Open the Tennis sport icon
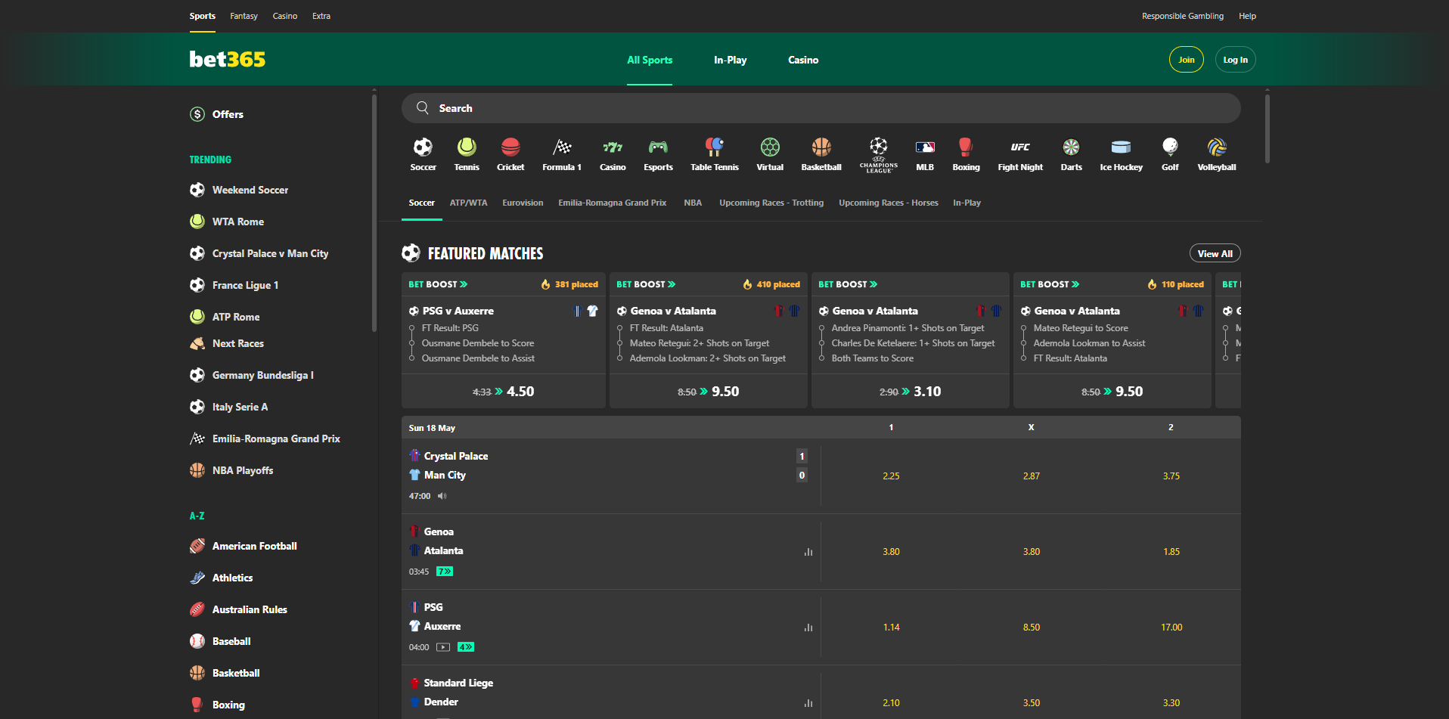Image resolution: width=1449 pixels, height=719 pixels. (467, 147)
